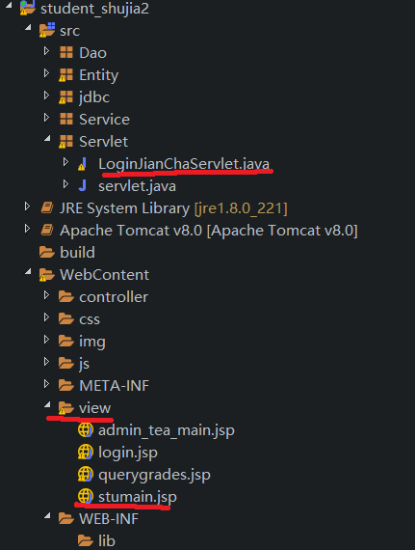Click the META-INF folder icon
Screen dimensions: 415x550
click(x=66, y=386)
